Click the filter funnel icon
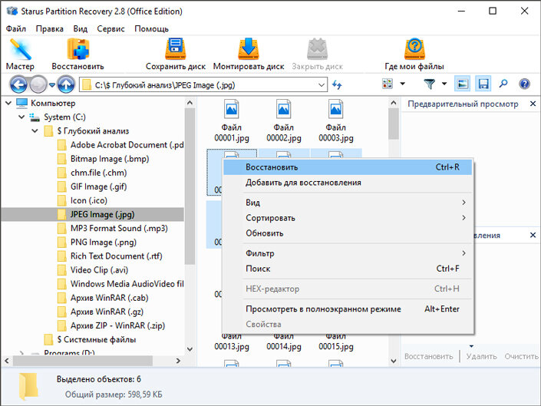 (430, 84)
